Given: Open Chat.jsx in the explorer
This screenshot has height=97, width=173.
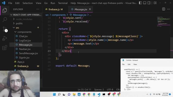Looking at the screenshot, I should point(26,36).
